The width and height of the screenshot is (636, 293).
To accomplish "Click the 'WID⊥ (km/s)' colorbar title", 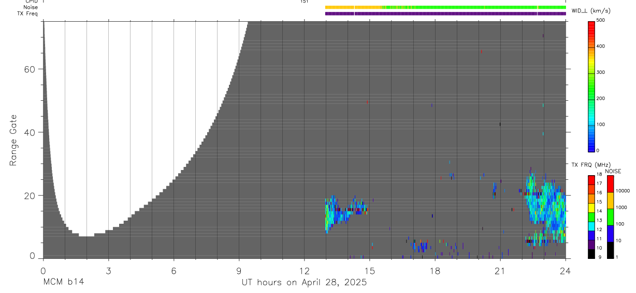I will point(590,10).
